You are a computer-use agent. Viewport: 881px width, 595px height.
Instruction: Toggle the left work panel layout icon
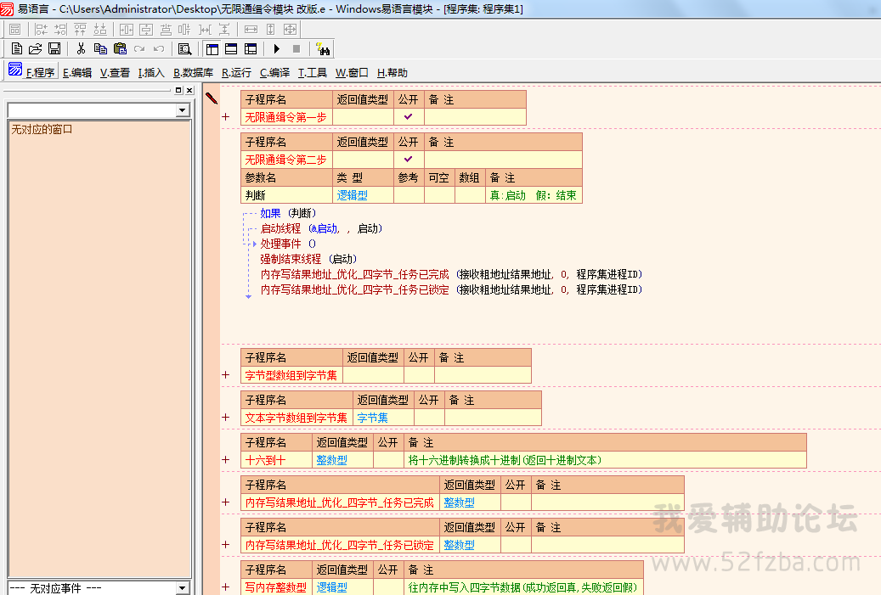[212, 49]
